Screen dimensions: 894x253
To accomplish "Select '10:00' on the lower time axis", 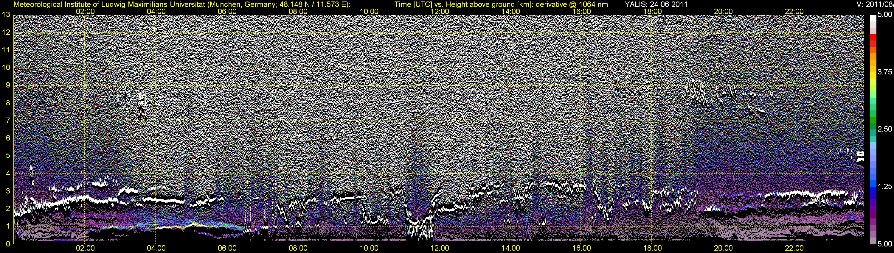I will (369, 248).
